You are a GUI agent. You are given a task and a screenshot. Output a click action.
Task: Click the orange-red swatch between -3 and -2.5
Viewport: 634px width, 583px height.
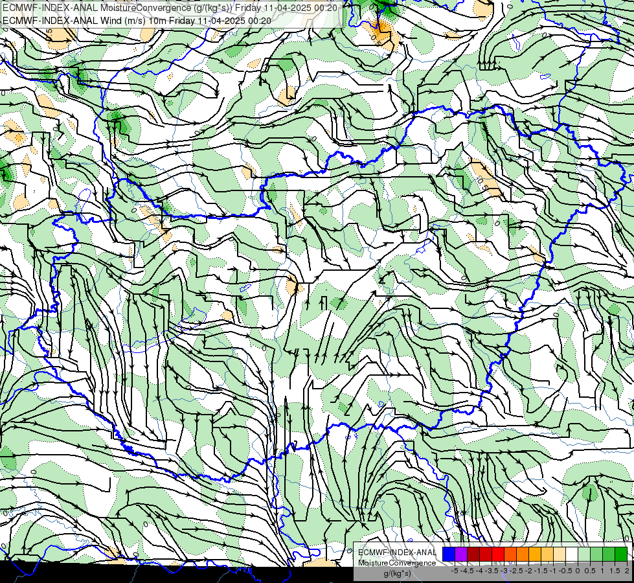point(510,554)
